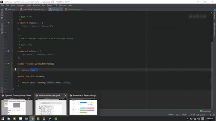Open the Code menu

point(28,5)
